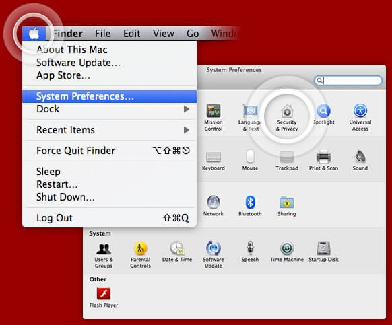Click the System Preferences search field
The image size is (392, 325).
[348, 81]
